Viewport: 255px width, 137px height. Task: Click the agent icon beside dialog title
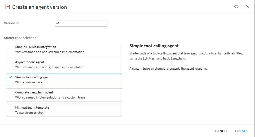pyautogui.click(x=7, y=7)
